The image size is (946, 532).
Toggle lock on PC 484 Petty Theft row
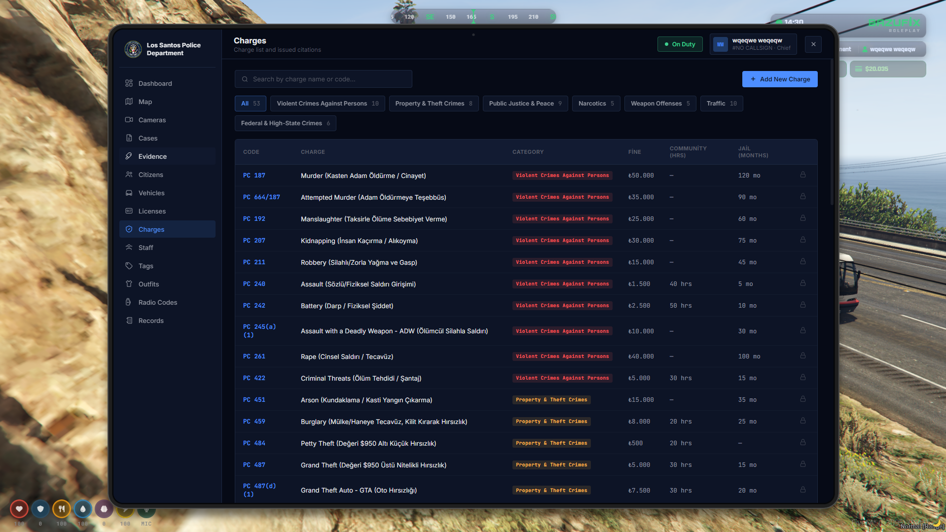802,443
